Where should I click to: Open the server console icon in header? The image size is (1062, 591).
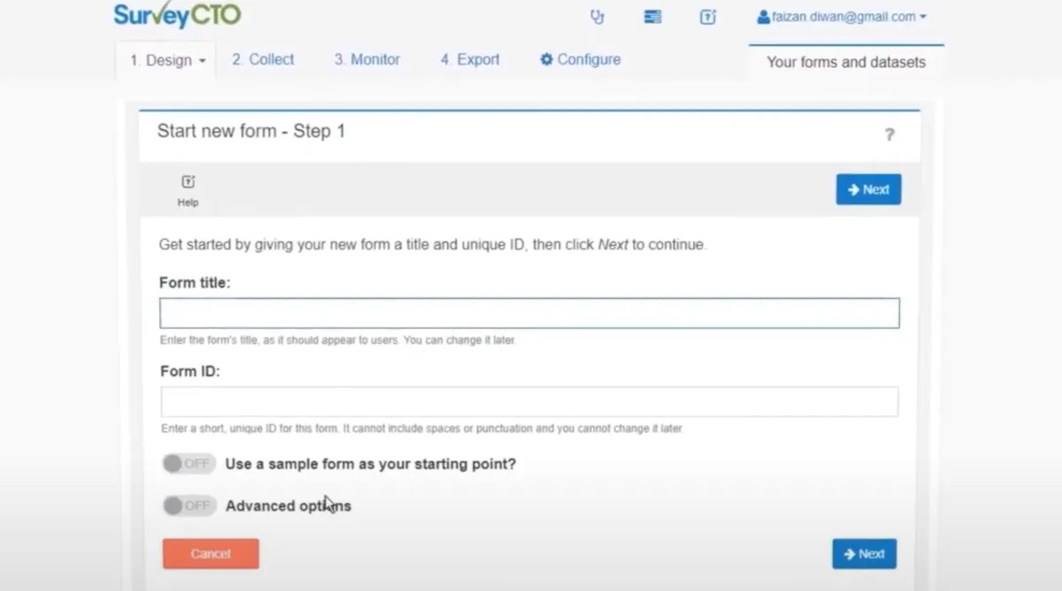coord(652,17)
